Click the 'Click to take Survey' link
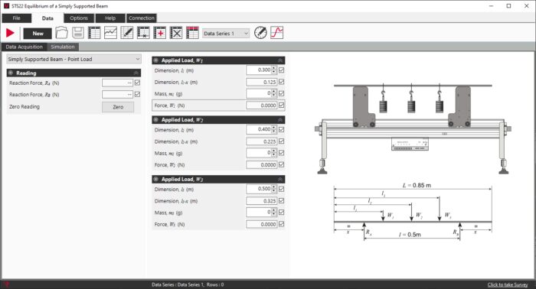Screen dimensions: 536x289 508,284
